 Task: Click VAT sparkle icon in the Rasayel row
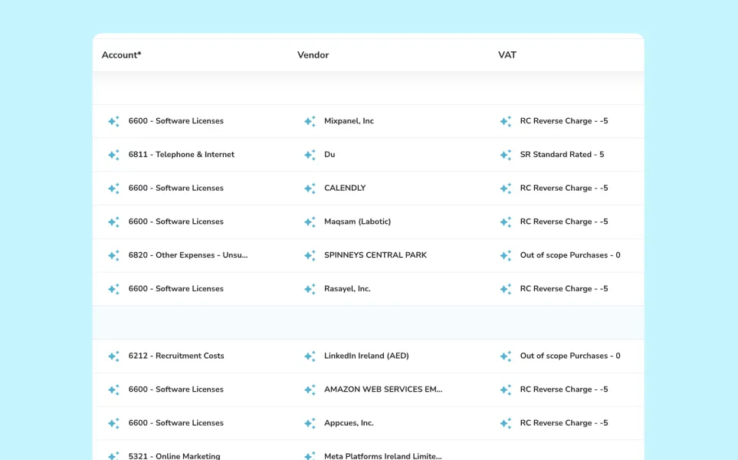point(506,288)
